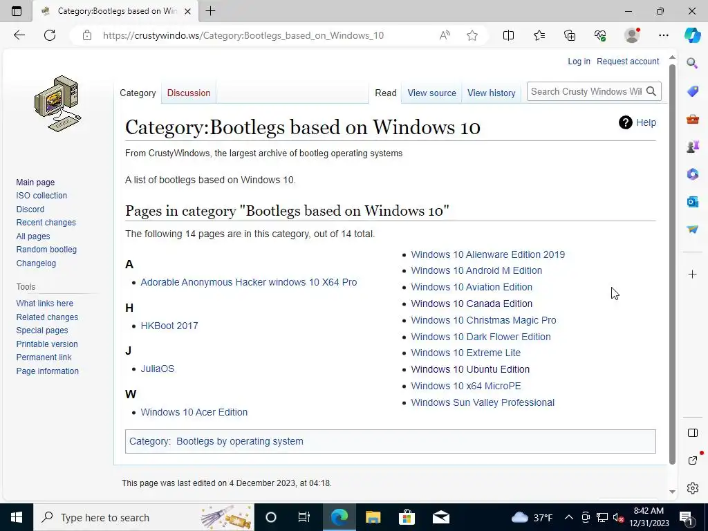This screenshot has width=708, height=531.
Task: Open Recent changes link
Action: pos(46,223)
